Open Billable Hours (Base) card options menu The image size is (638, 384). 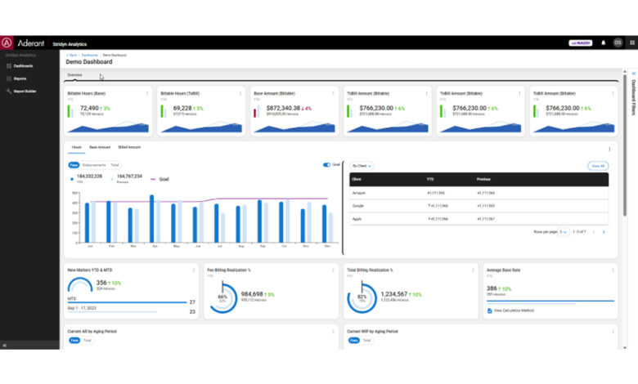pos(147,93)
